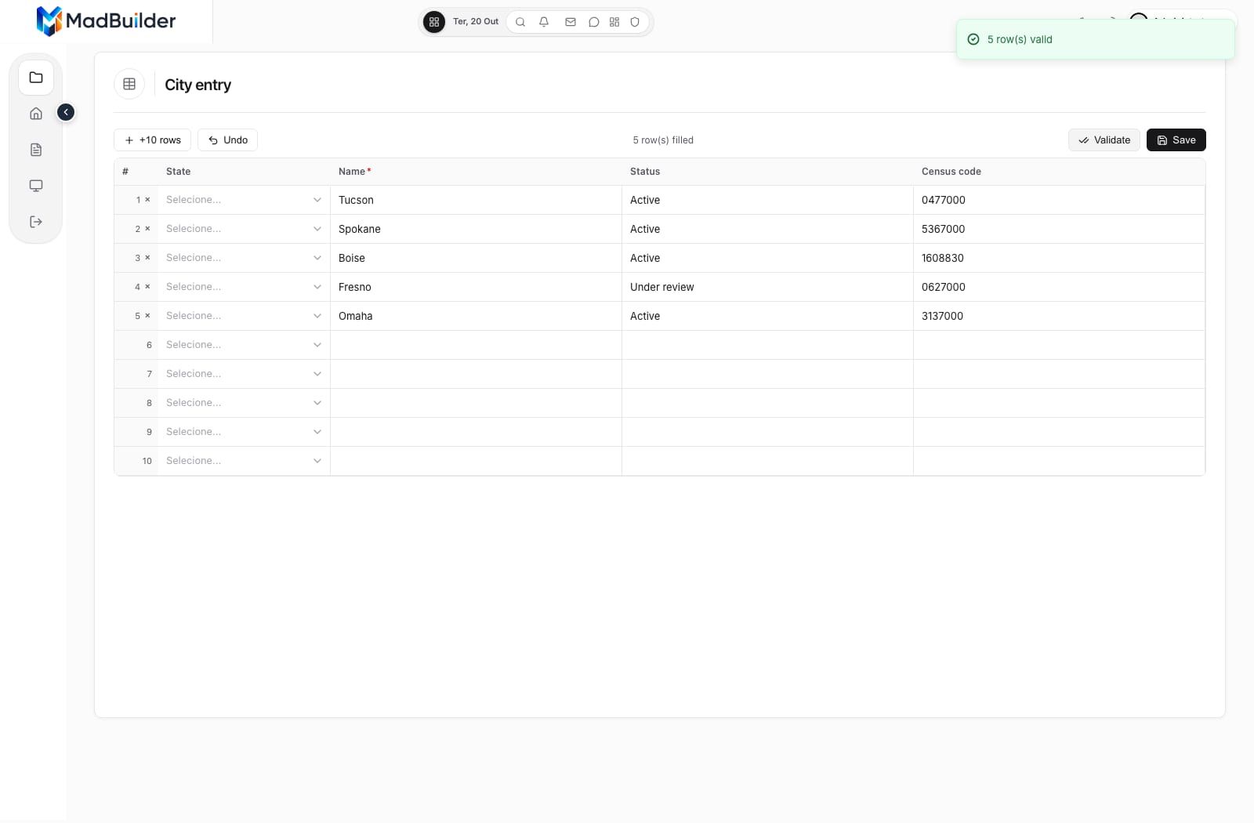Click the empty Name cell in row 6

coord(476,345)
